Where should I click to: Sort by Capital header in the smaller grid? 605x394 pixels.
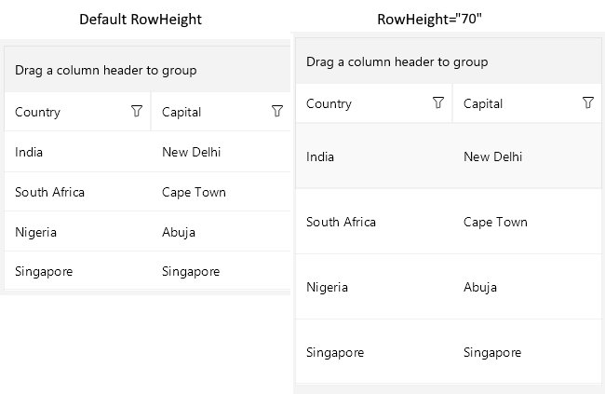(x=181, y=112)
